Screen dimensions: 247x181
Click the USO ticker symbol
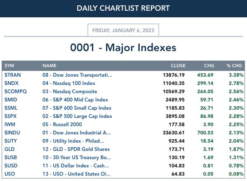tap(9, 174)
